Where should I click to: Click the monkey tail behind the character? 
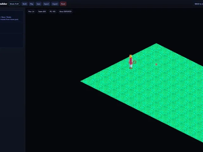[134, 62]
